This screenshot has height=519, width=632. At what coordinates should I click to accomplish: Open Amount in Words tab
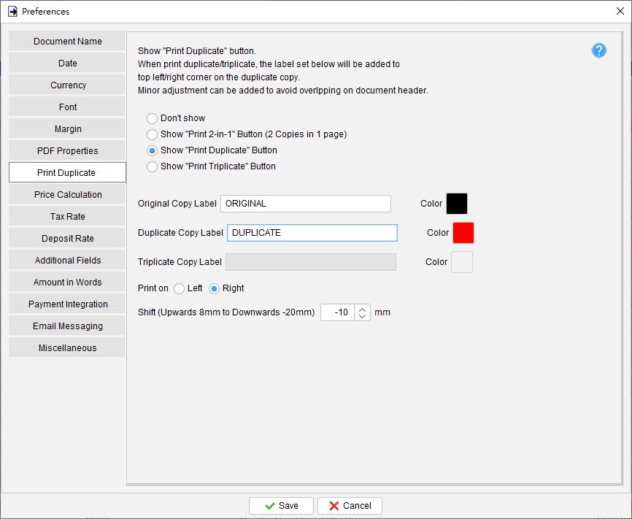[67, 282]
